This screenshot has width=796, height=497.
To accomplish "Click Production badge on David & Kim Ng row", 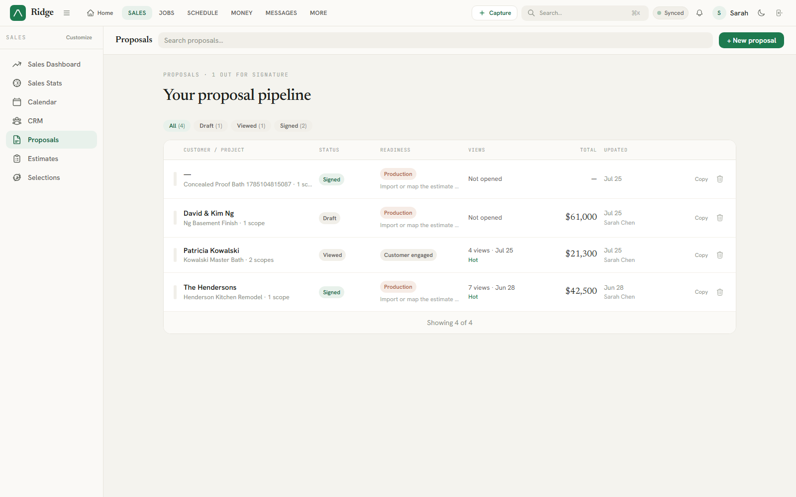I will click(398, 213).
